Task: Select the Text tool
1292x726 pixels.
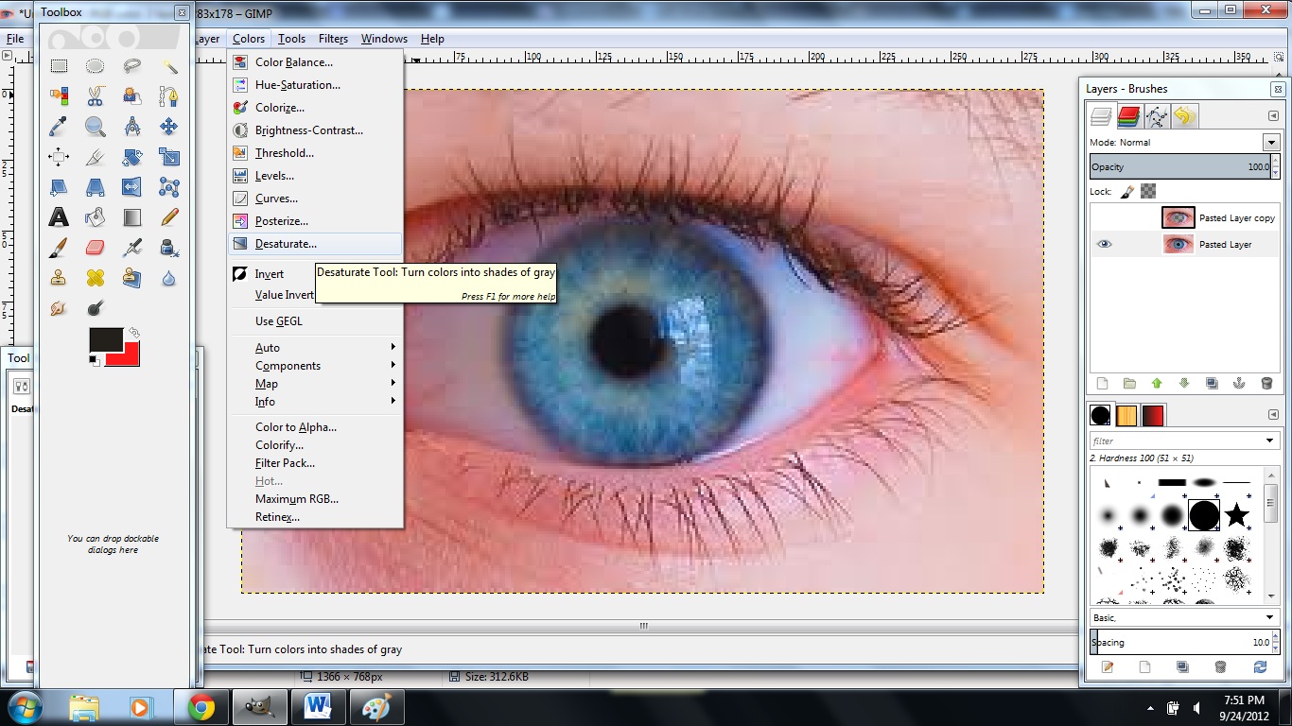Action: click(x=59, y=217)
